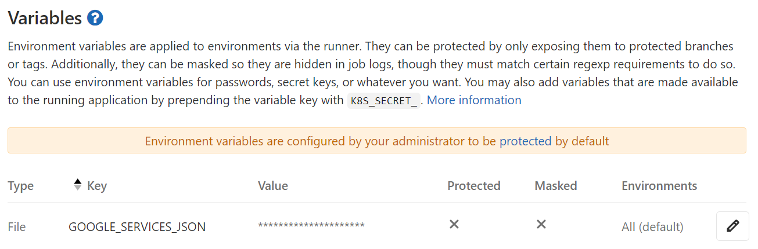Click the All (default) environment scope

click(652, 226)
